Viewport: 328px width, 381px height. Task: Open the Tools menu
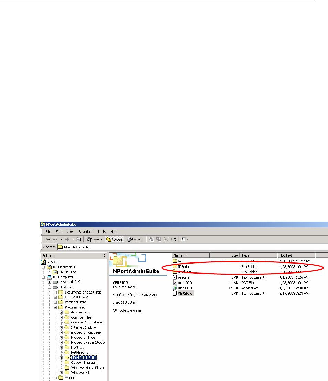pos(101,231)
